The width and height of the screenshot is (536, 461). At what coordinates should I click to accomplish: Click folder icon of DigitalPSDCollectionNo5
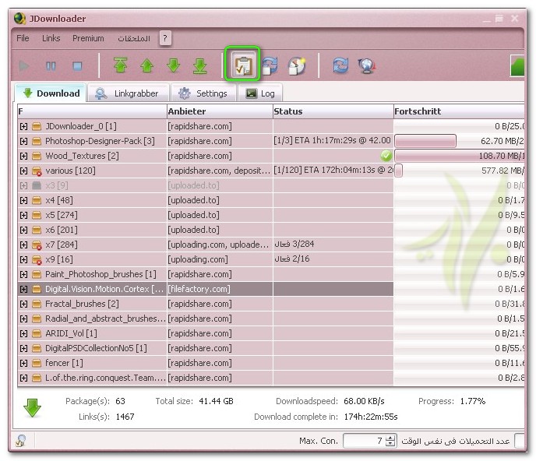tap(37, 348)
